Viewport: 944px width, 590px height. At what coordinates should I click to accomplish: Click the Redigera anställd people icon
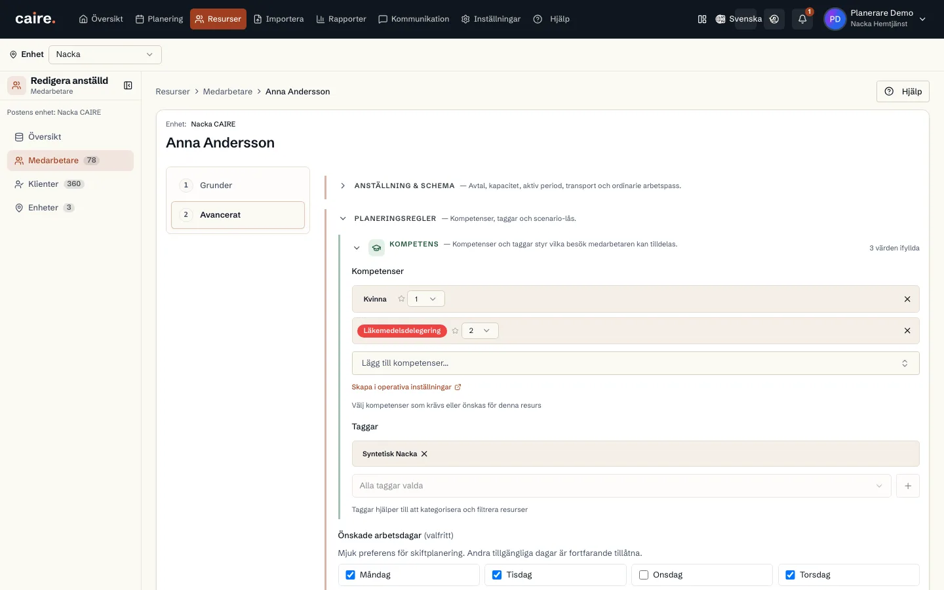pos(17,85)
